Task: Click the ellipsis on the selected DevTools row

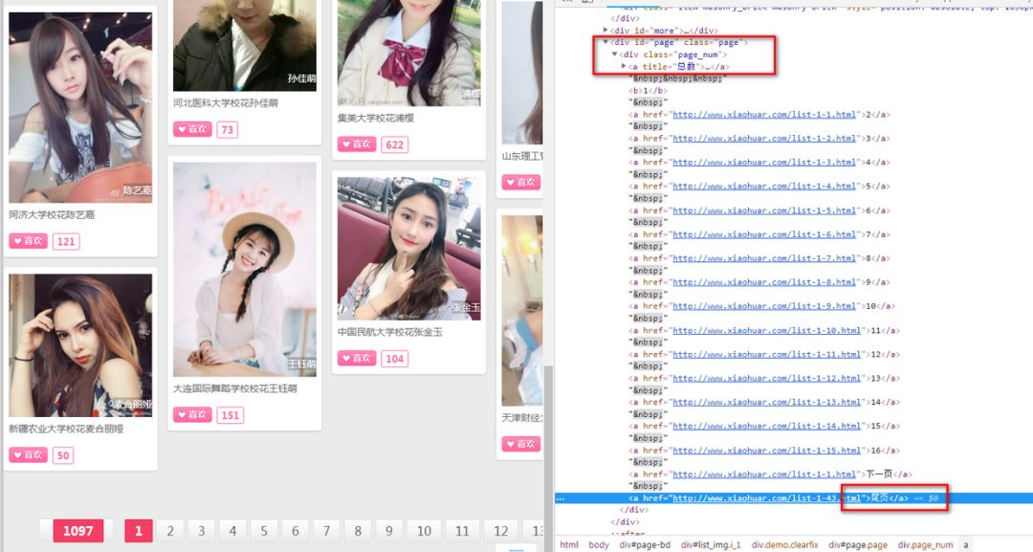Action: pos(560,498)
